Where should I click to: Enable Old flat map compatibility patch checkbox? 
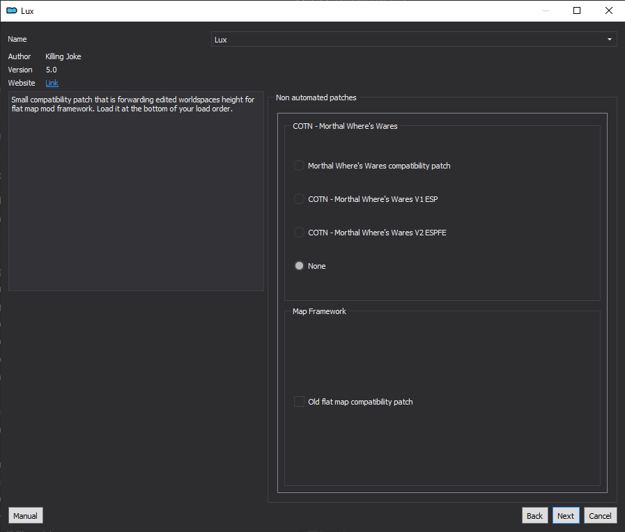tap(353, 402)
